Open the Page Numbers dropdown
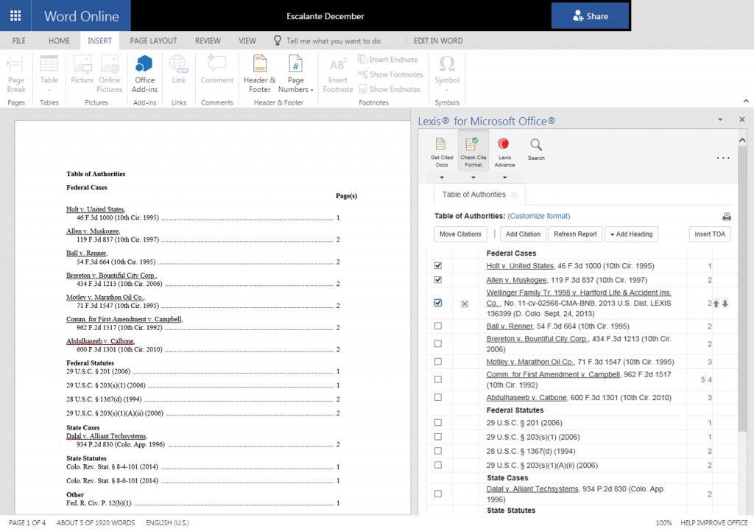Screen dimensions: 754x529 point(295,74)
